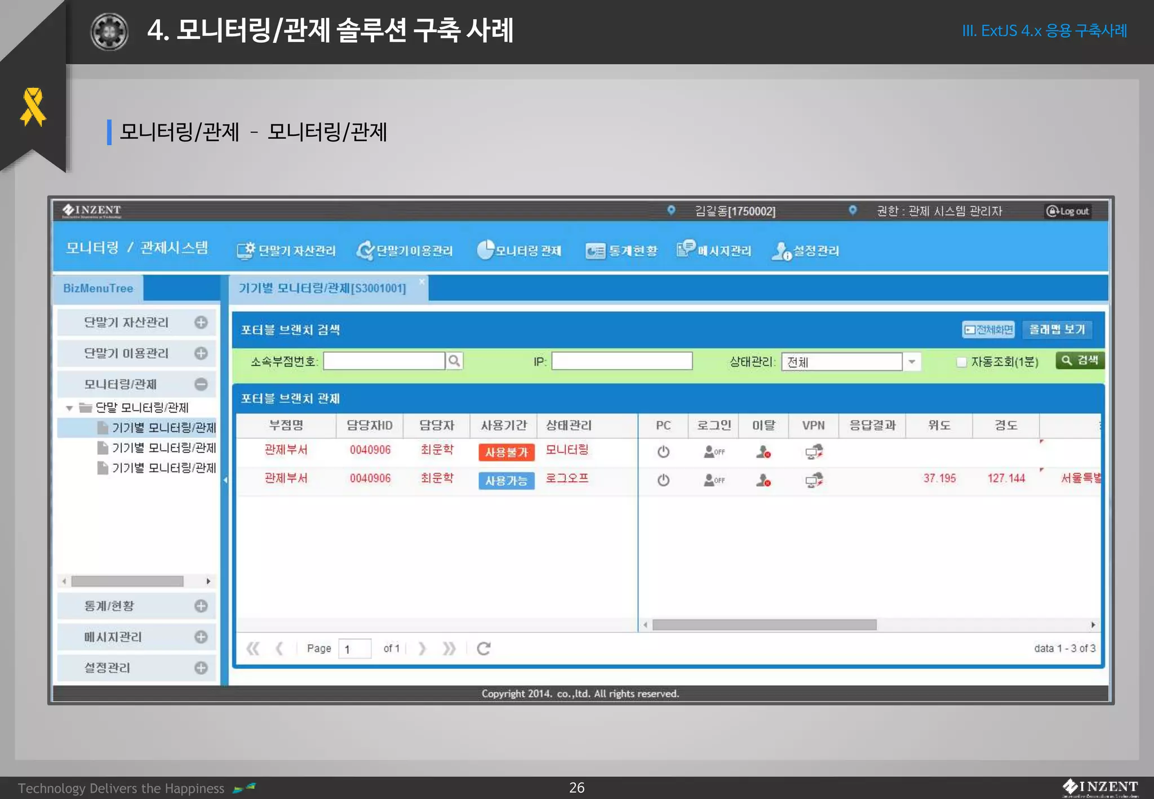Focus the IP input field
The width and height of the screenshot is (1154, 799).
coord(622,361)
